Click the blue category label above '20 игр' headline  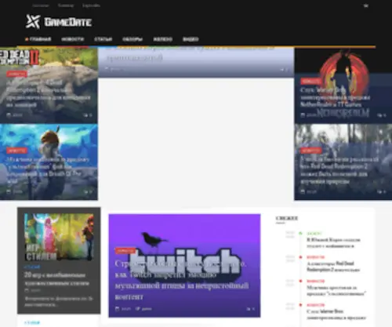[x=32, y=267]
